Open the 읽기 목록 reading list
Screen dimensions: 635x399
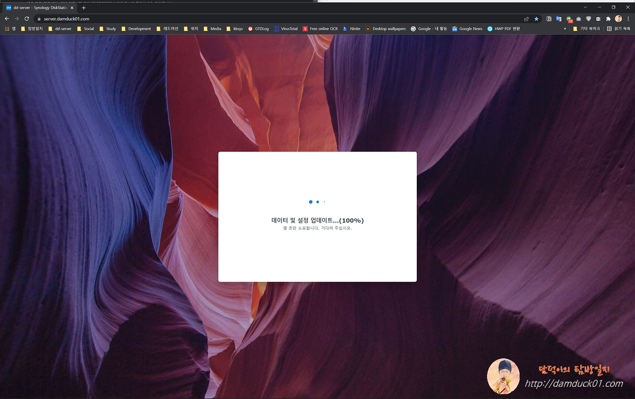[618, 28]
